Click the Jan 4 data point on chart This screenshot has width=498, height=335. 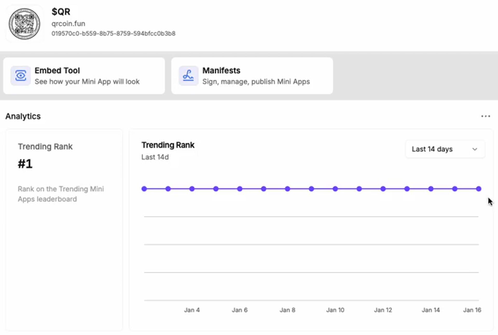[x=192, y=189]
